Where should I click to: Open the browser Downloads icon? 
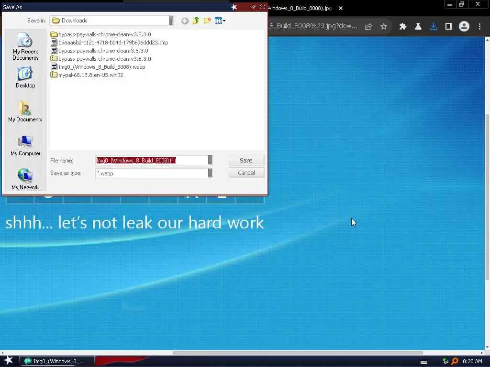[433, 27]
